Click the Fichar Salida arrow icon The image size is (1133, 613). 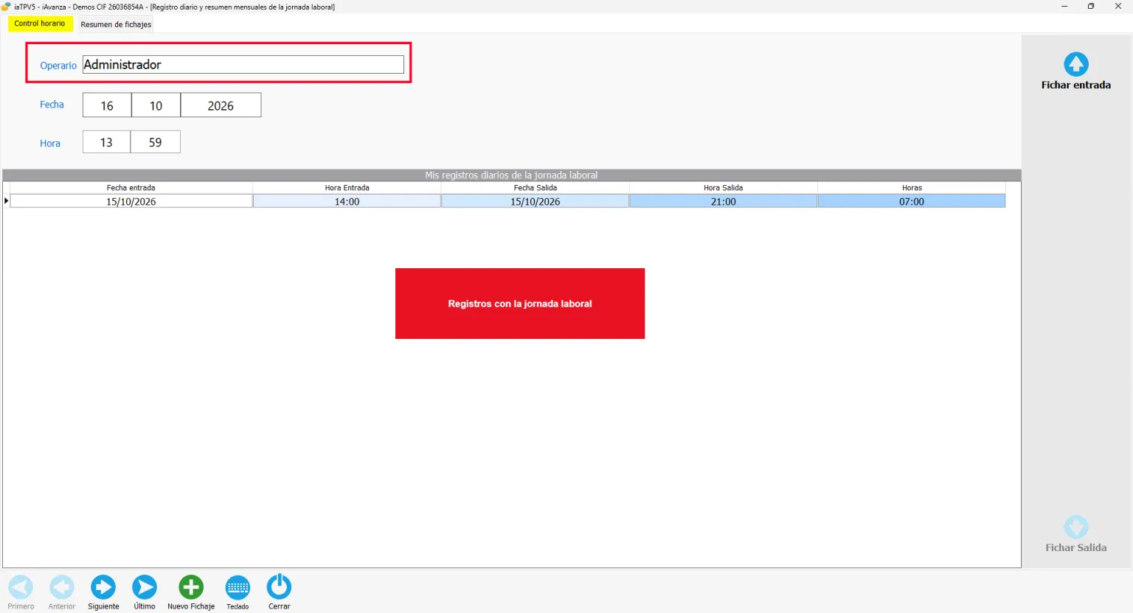[x=1075, y=527]
